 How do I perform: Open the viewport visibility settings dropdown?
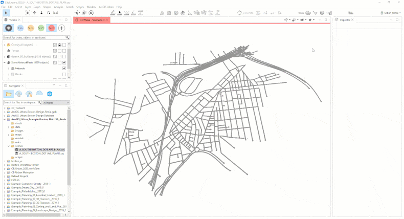295,20
